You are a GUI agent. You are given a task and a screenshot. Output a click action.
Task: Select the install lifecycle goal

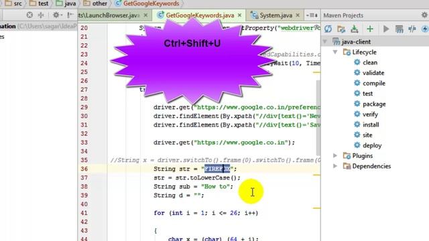[x=367, y=125]
